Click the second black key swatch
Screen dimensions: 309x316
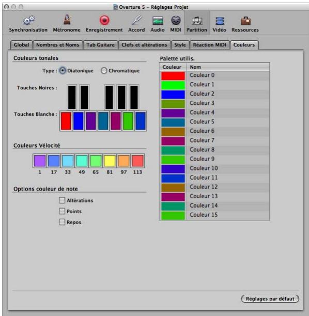[x=84, y=98]
